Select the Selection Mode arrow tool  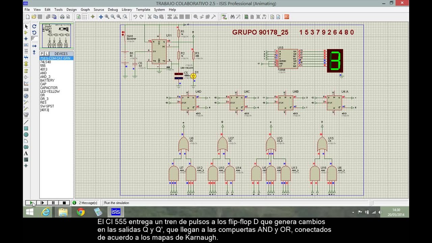pos(26,26)
